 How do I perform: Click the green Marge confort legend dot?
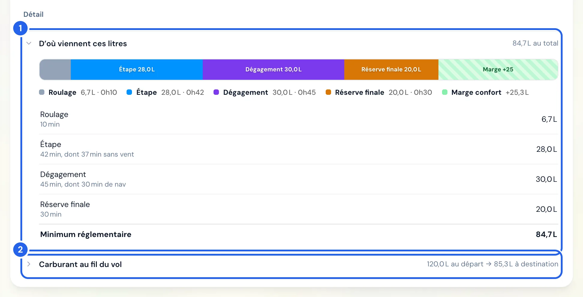445,92
